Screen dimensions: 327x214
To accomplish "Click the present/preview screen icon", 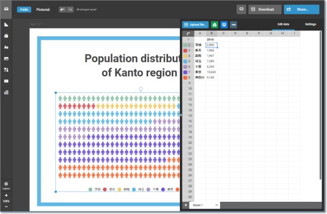I will coord(242,9).
